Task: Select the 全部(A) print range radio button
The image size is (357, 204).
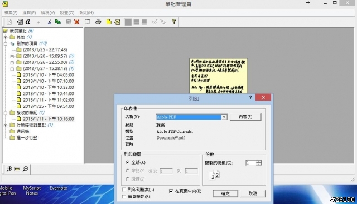Action: coord(128,162)
